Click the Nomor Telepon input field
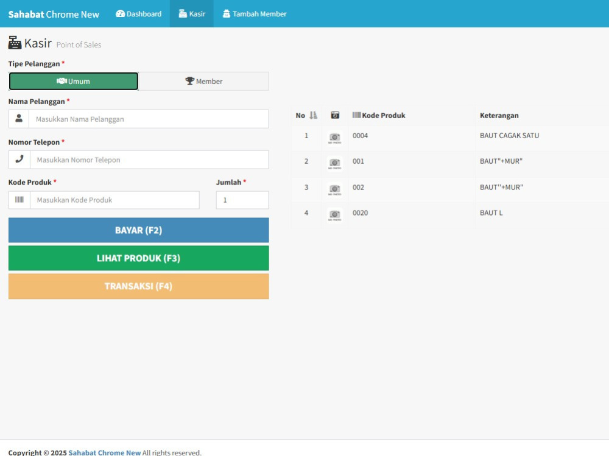 click(x=149, y=160)
